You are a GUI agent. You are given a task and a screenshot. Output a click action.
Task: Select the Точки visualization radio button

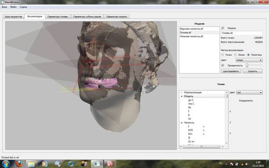[222, 55]
